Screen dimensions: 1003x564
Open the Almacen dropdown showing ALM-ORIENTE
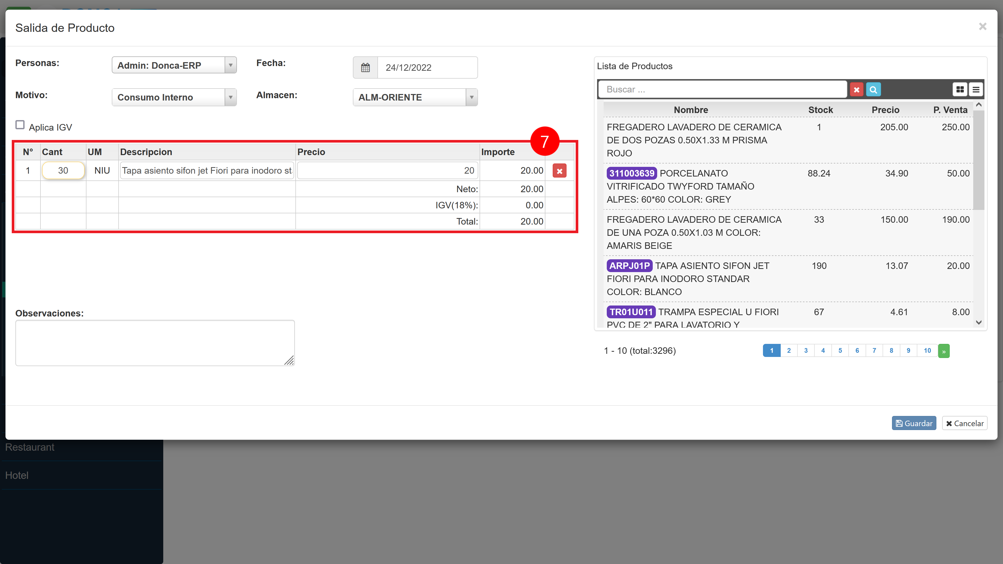415,97
